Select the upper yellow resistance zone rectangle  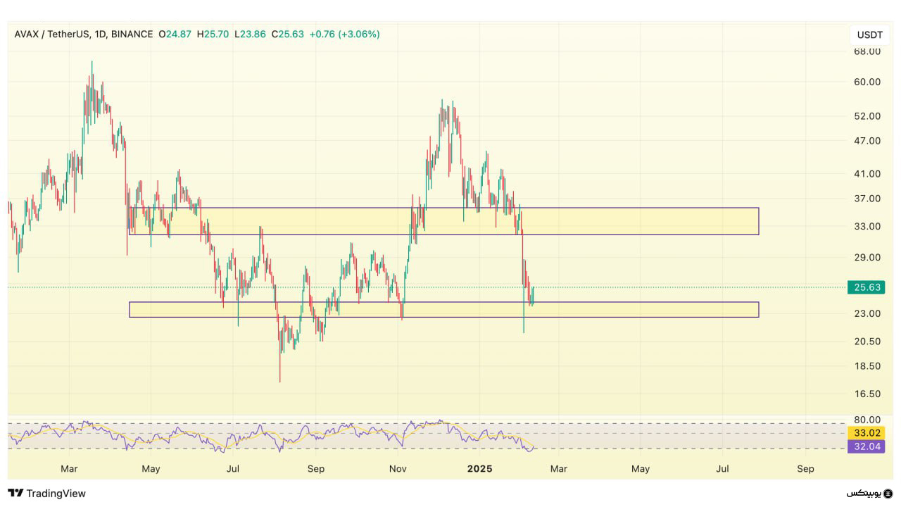(x=443, y=221)
